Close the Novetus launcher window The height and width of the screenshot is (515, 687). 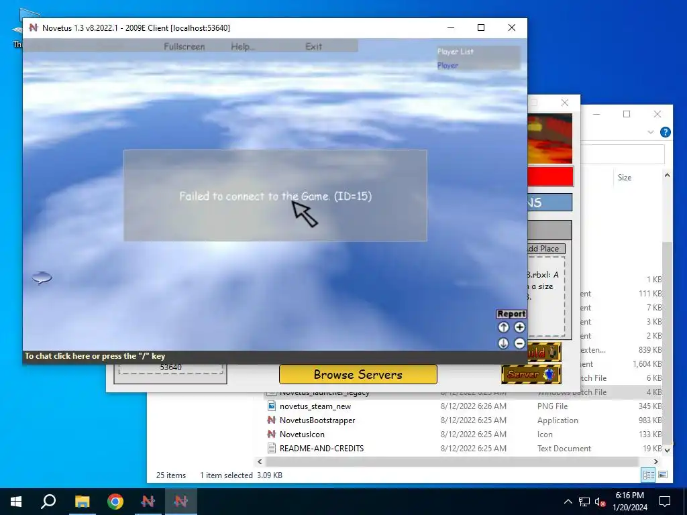coord(565,103)
